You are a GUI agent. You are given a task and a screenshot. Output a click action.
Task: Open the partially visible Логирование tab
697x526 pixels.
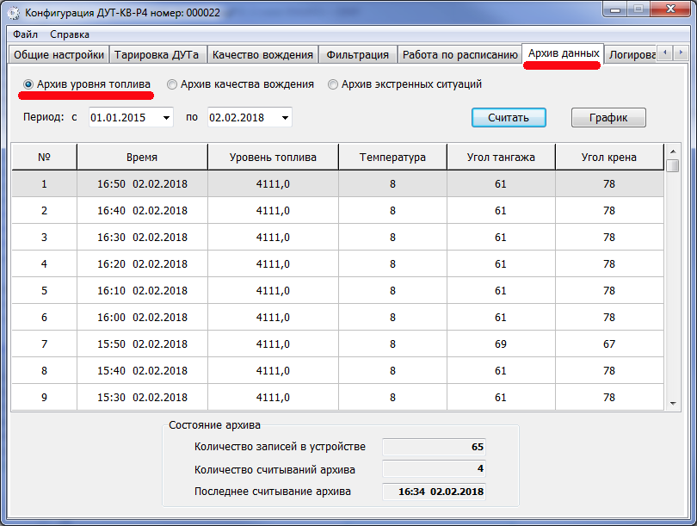(x=632, y=55)
